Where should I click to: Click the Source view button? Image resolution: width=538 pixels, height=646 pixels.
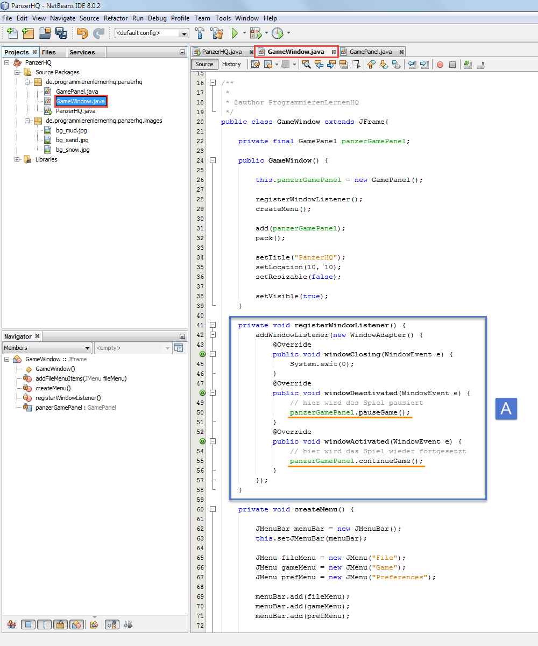204,64
